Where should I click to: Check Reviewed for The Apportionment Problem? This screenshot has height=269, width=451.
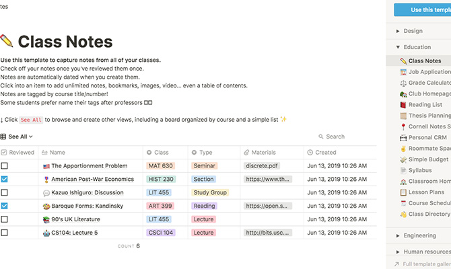5,165
